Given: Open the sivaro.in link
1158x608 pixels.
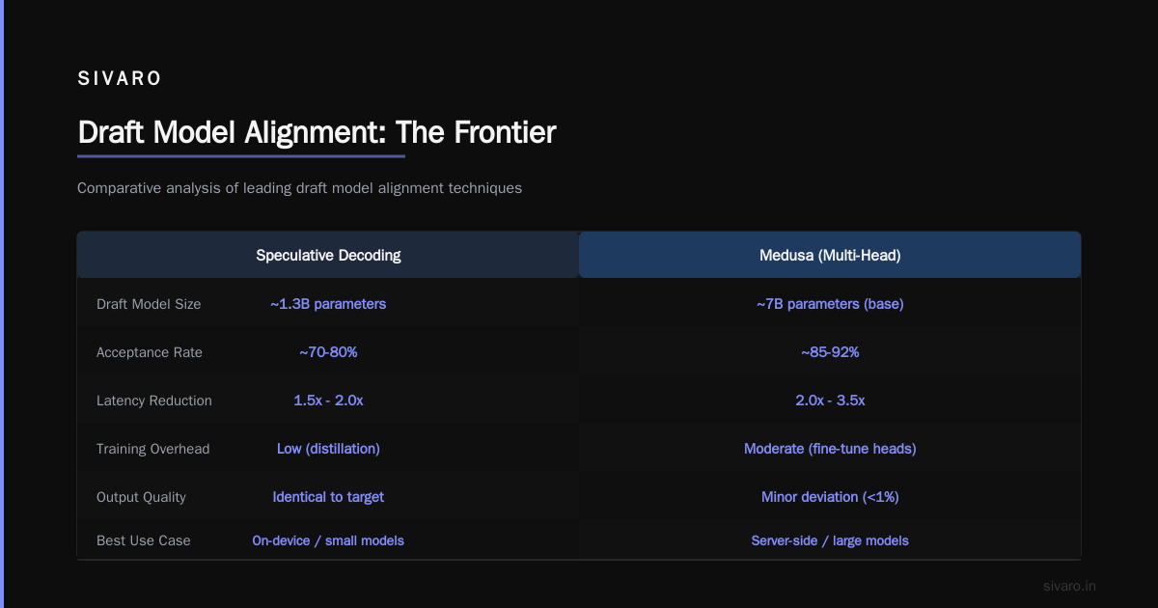Looking at the screenshot, I should coord(1069,586).
